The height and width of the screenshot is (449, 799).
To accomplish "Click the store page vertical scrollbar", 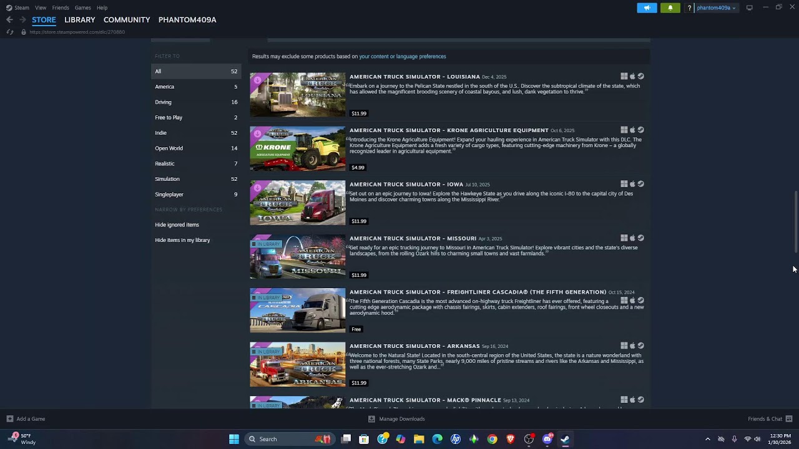I will pos(796,221).
